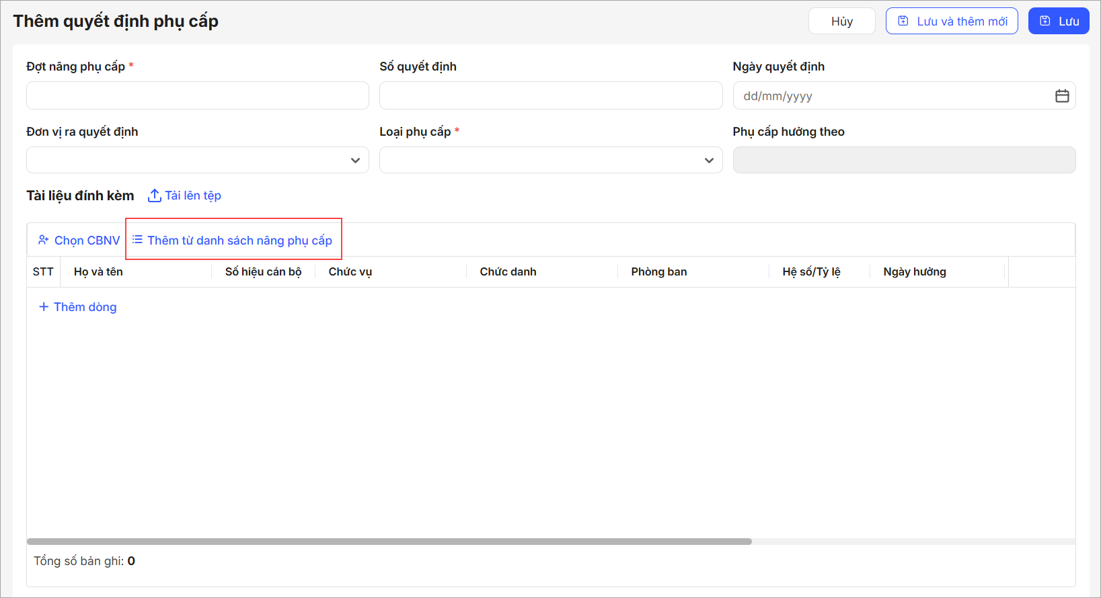The image size is (1101, 598).
Task: Click the Thêm dòng link
Action: [x=85, y=307]
